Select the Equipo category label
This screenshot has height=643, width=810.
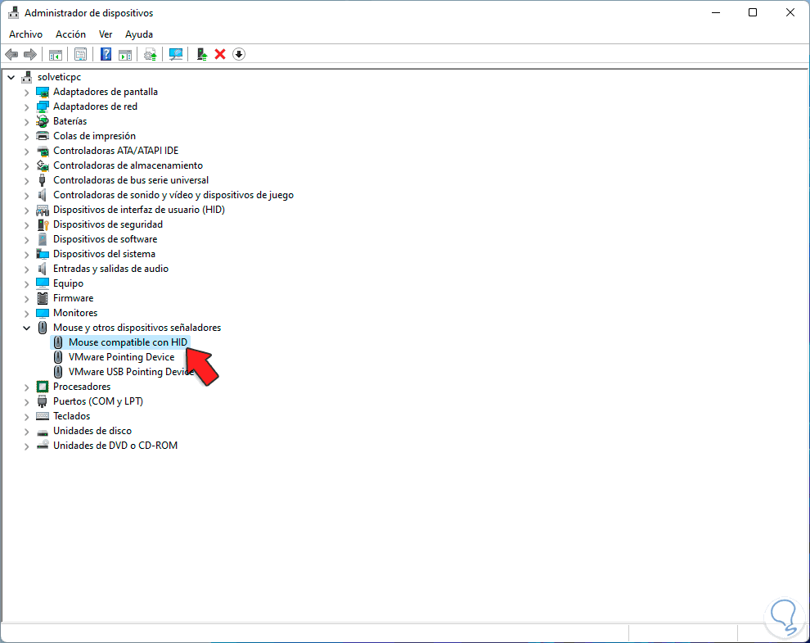click(x=68, y=283)
